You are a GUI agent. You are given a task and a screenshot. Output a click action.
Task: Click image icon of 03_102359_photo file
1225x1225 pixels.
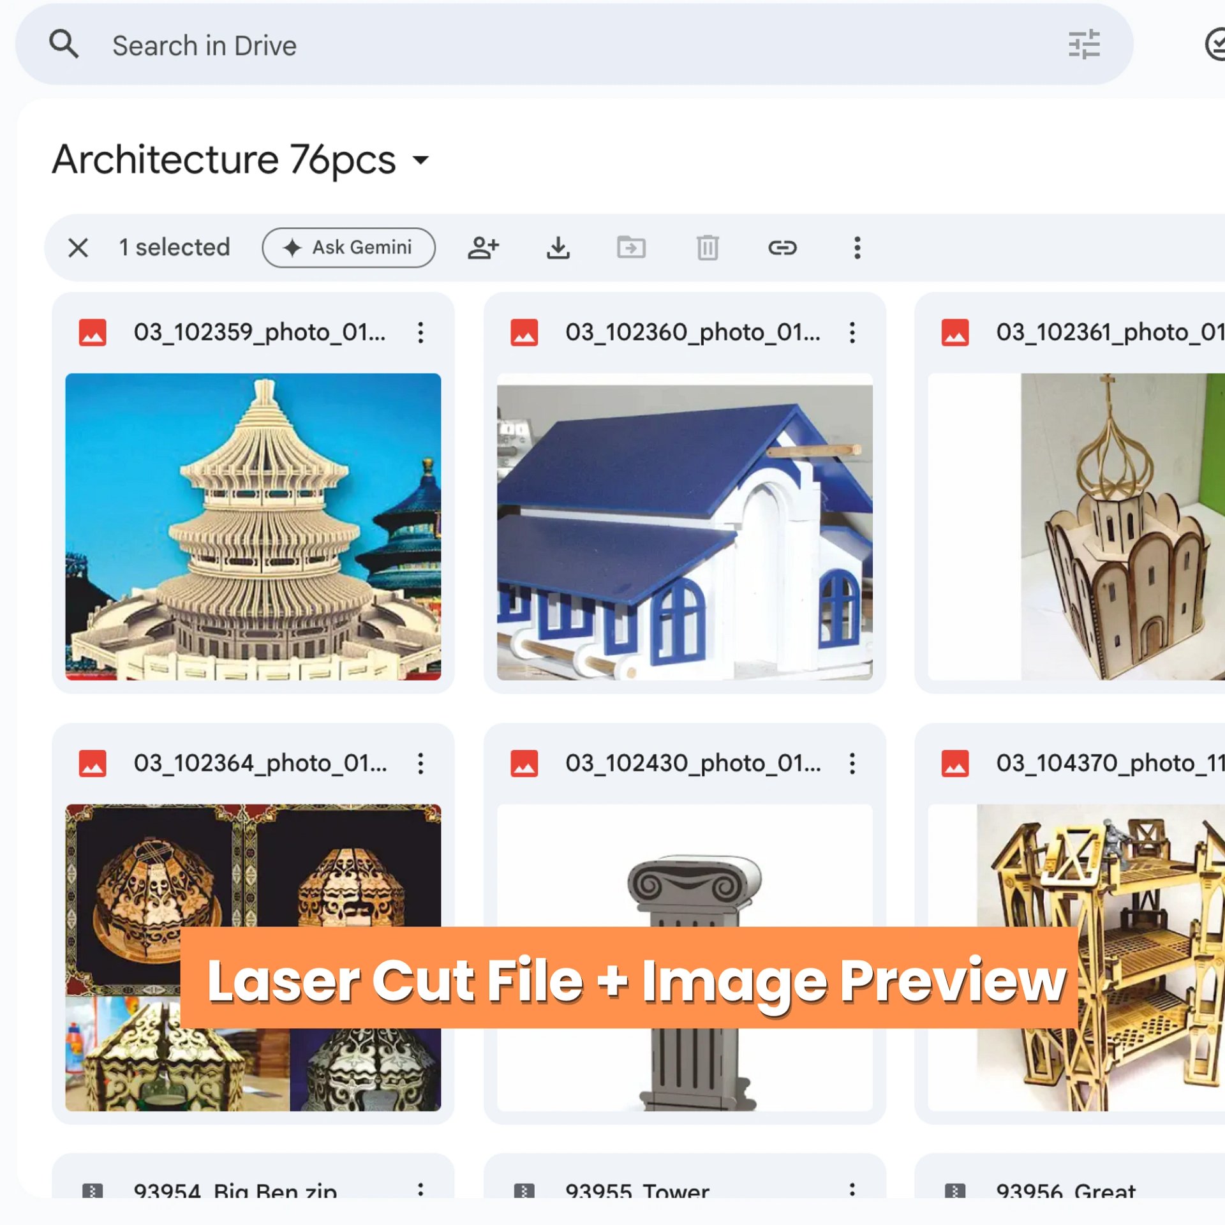click(93, 332)
